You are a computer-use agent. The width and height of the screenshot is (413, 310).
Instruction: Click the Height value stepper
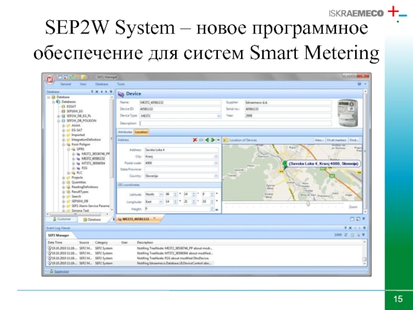tap(212, 209)
